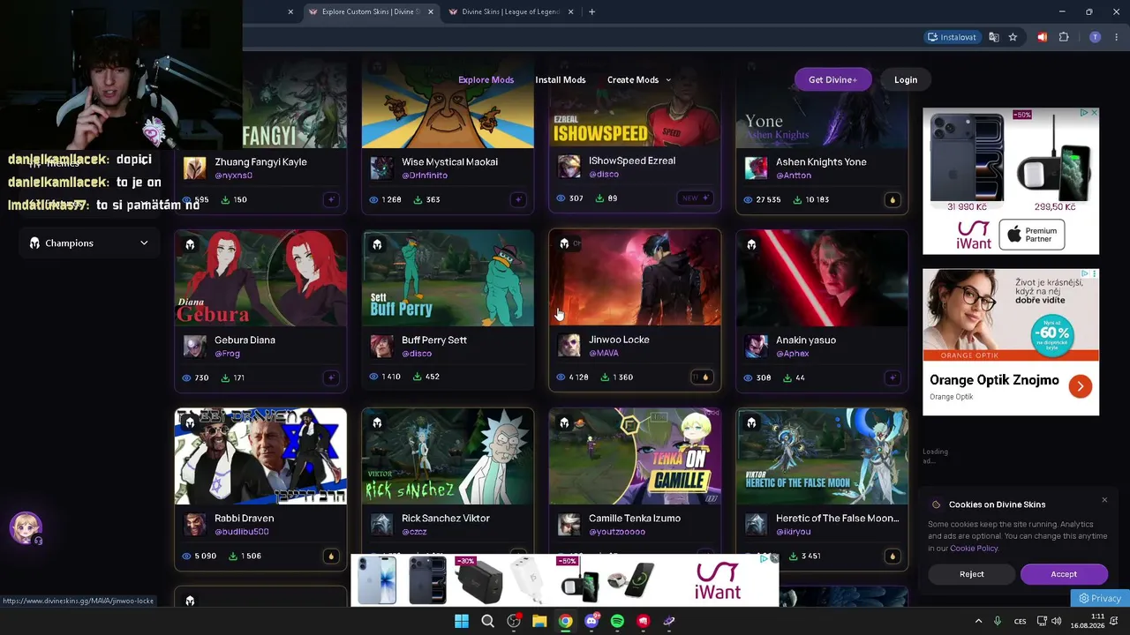Click the Login button
The height and width of the screenshot is (635, 1130).
[x=906, y=79]
